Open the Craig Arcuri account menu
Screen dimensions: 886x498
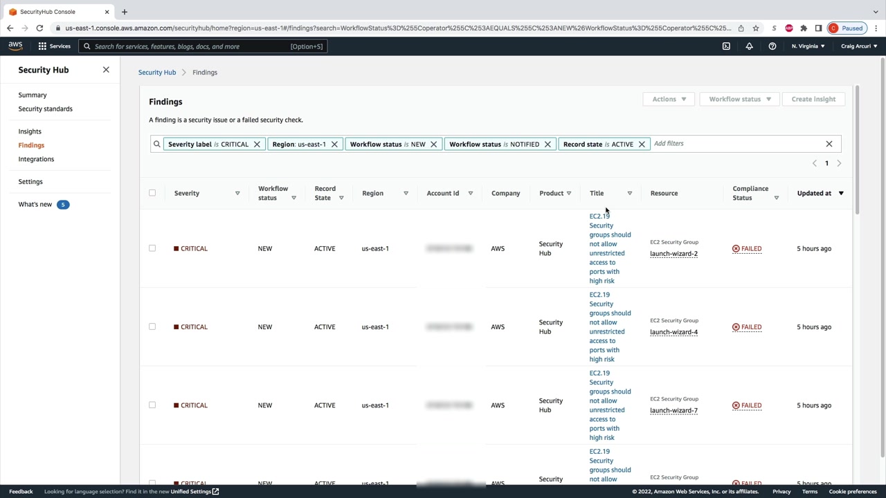pos(859,46)
